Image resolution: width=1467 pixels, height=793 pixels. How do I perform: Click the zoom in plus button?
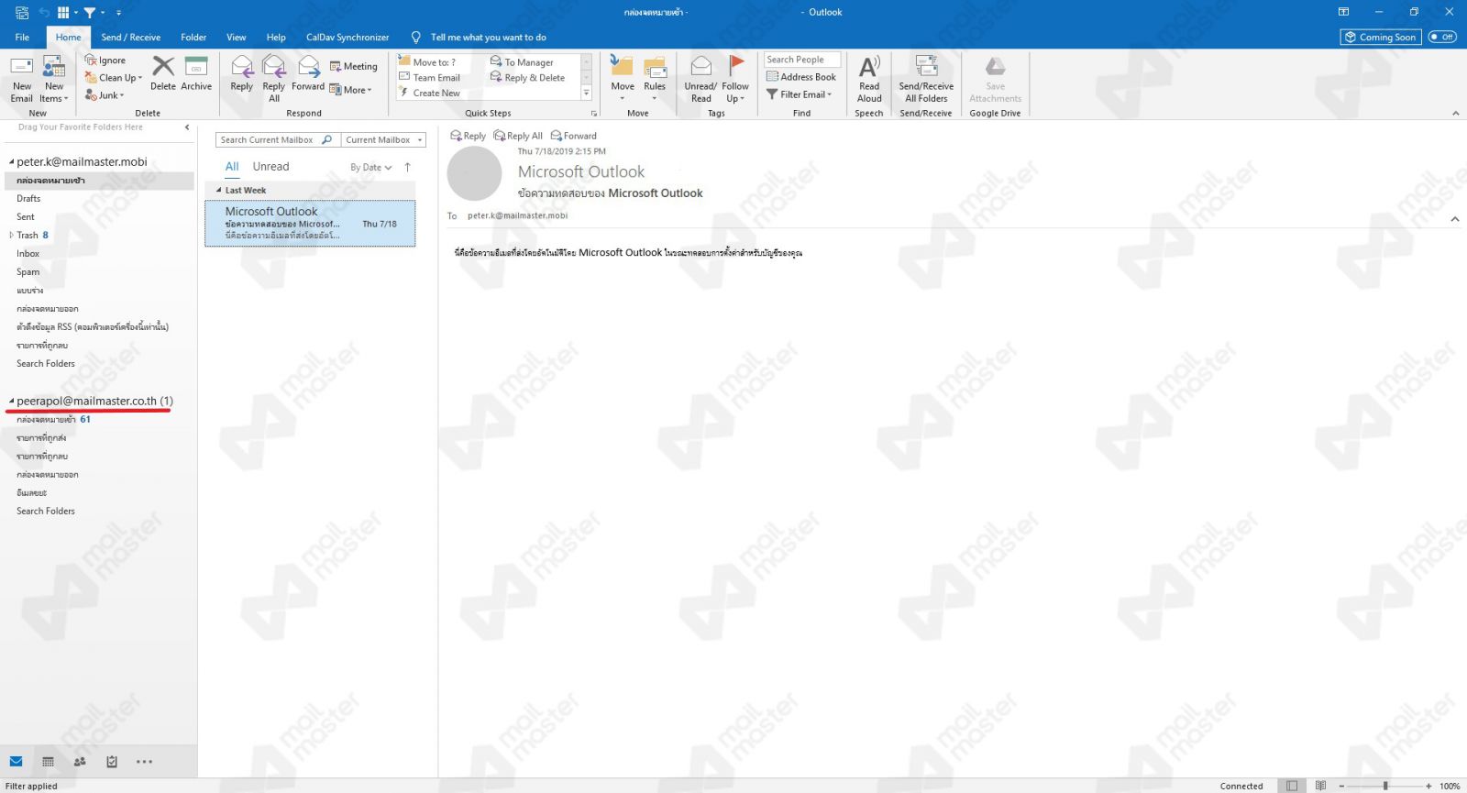(x=1428, y=786)
